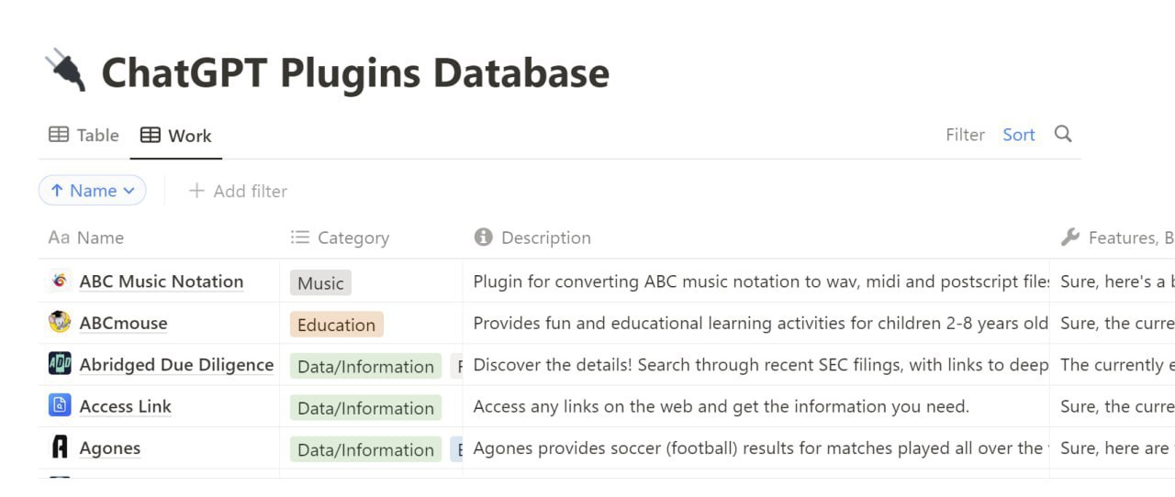Select the Work view tab
The height and width of the screenshot is (497, 1175).
[x=176, y=136]
